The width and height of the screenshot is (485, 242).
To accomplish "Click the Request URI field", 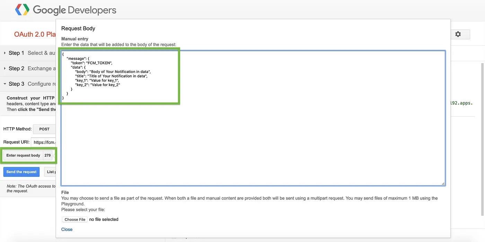I will pos(43,142).
